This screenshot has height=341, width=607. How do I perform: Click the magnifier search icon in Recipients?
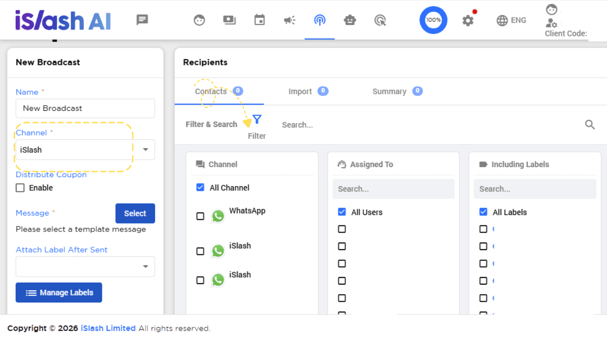590,125
